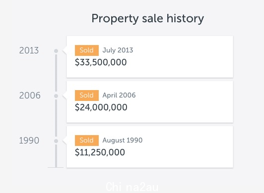Click the 2013 timeline dot marker
Image resolution: width=264 pixels, height=193 pixels.
tap(56, 51)
